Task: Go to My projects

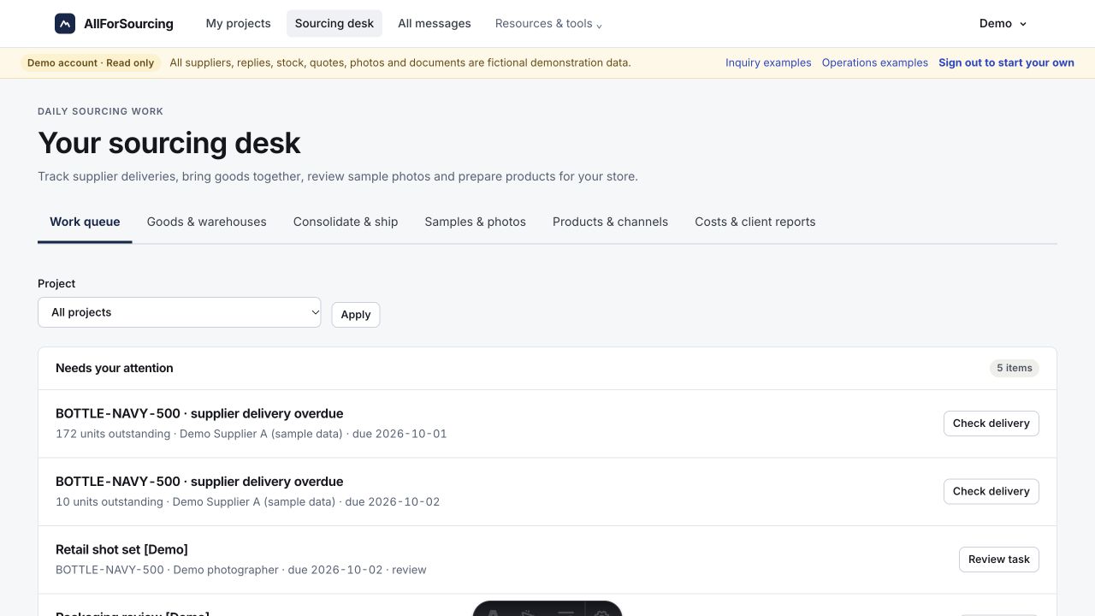Action: tap(238, 24)
